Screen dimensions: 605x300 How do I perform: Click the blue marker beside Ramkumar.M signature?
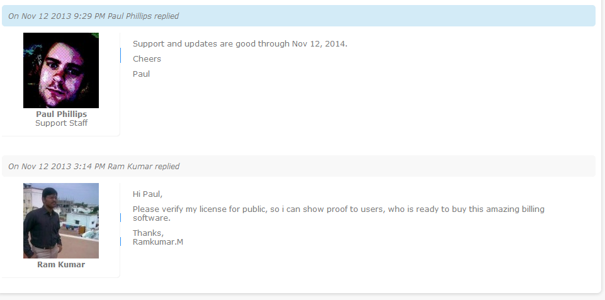pos(120,242)
